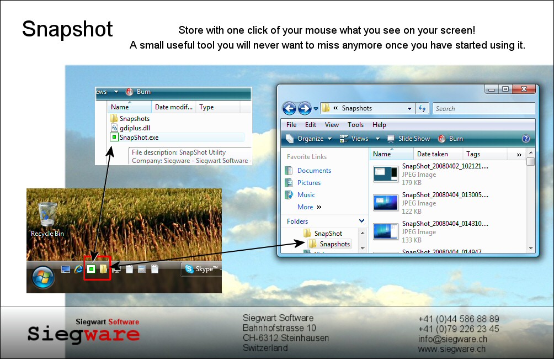
Task: Click the Refresh button beside the address bar
Action: (422, 109)
